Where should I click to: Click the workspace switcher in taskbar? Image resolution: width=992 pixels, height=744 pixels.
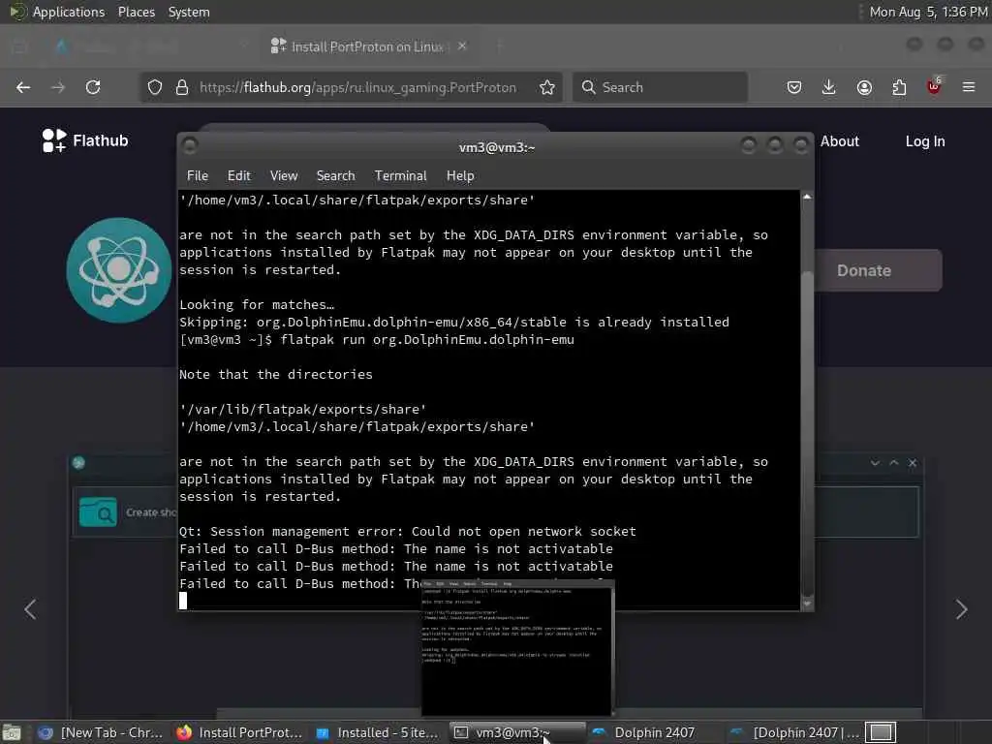[x=881, y=732]
